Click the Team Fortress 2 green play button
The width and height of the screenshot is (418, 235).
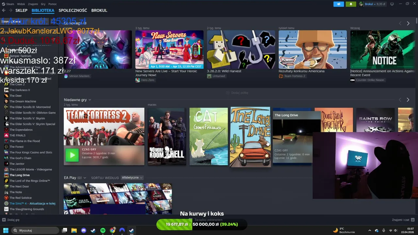point(72,155)
